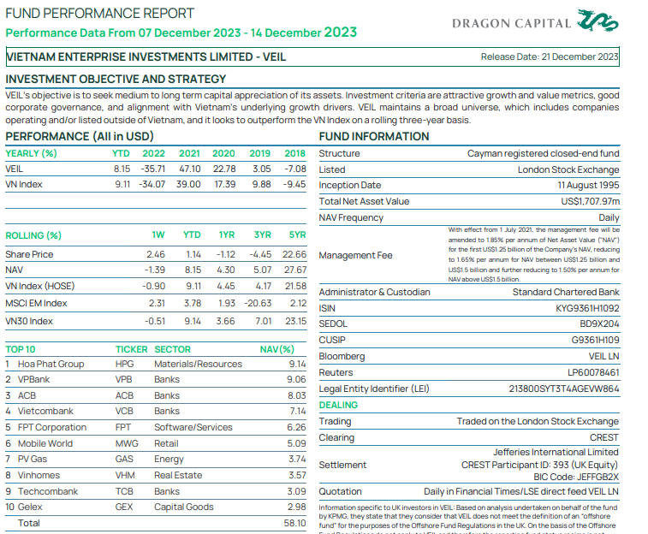This screenshot has width=648, height=534.
Task: Select Reuters code 'LP60078461'
Action: click(x=593, y=372)
